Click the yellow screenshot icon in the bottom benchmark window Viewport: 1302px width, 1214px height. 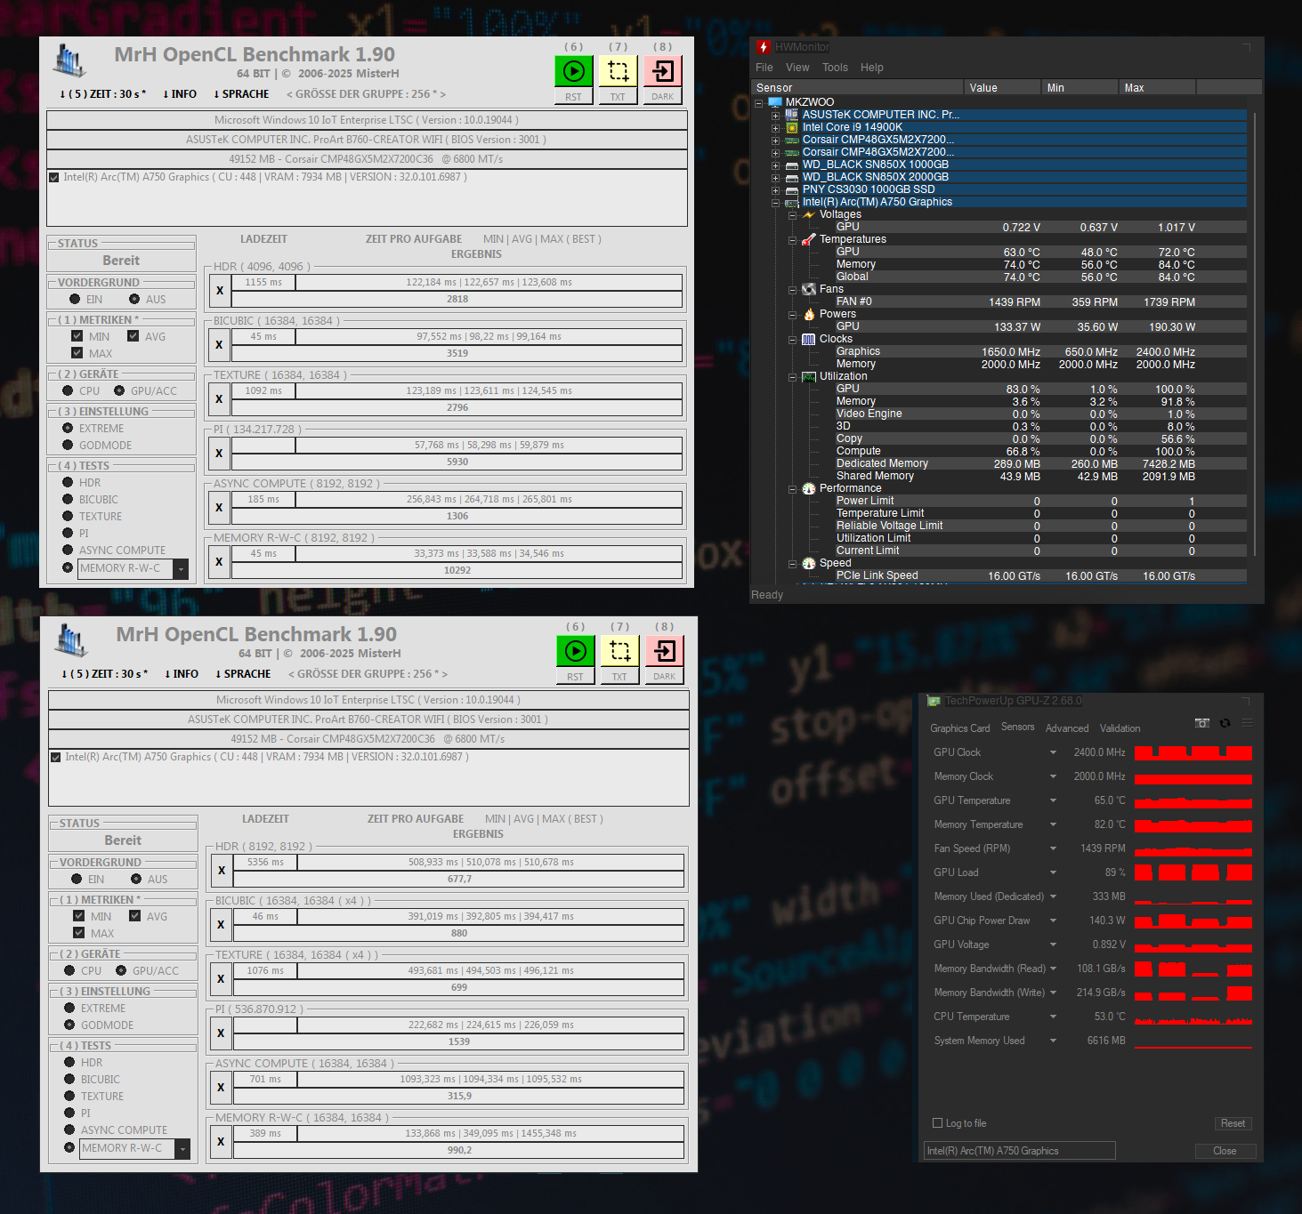pos(620,651)
